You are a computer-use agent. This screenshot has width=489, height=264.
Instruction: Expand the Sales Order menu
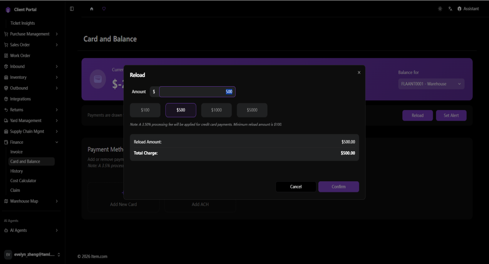pos(31,45)
